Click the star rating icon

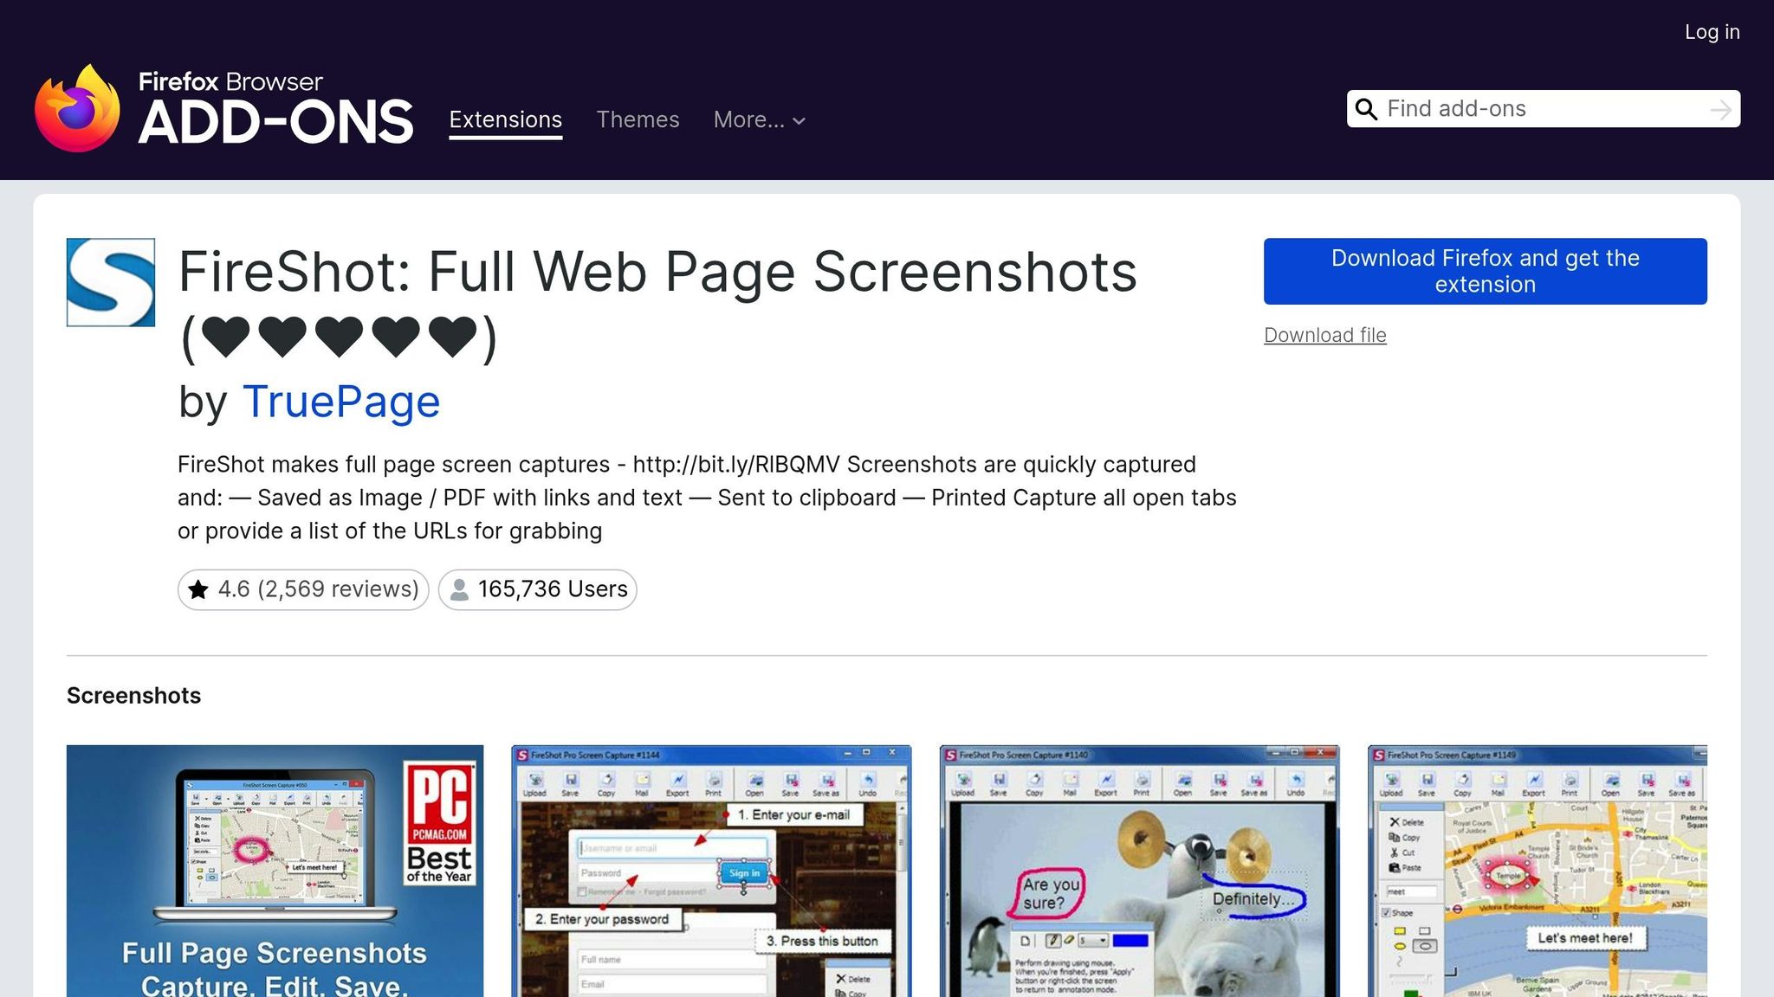[198, 589]
